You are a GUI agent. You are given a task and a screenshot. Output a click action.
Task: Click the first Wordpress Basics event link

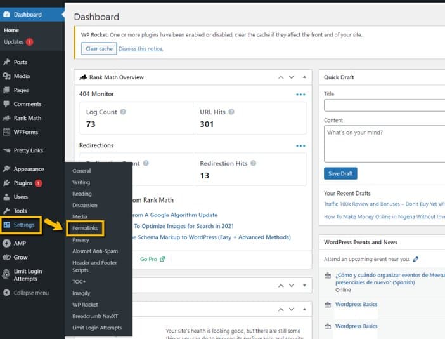(356, 304)
